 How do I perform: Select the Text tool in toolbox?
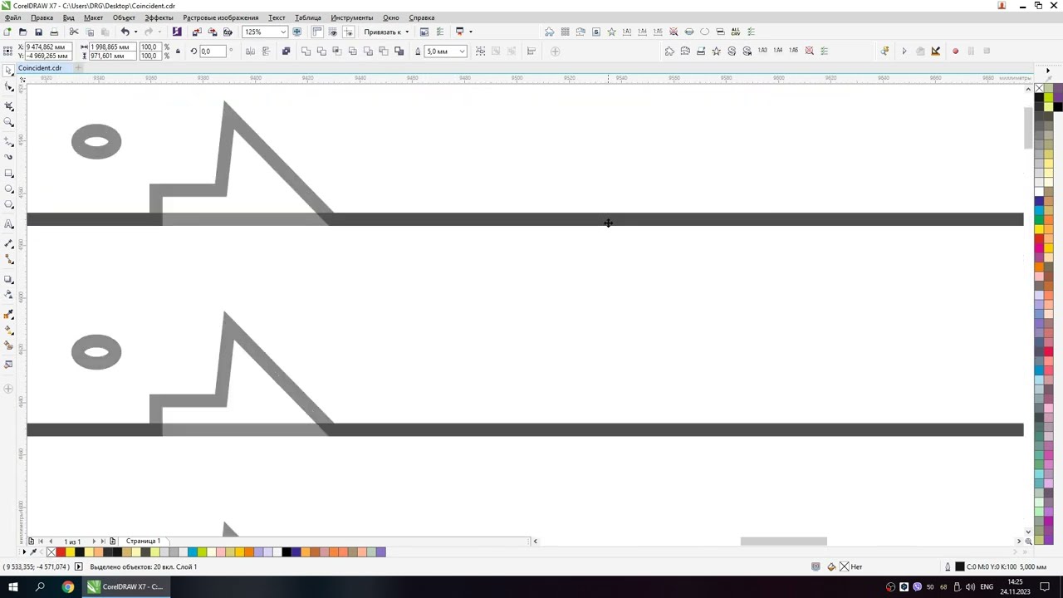click(x=9, y=224)
